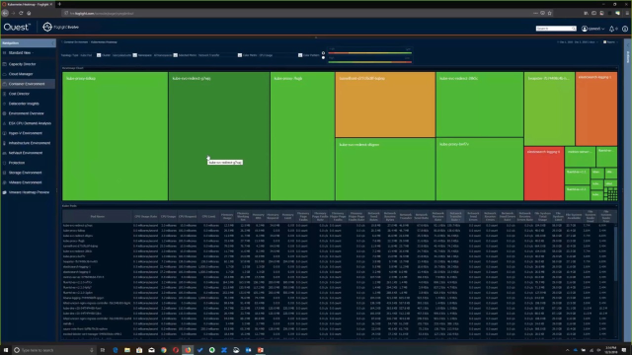Image resolution: width=632 pixels, height=355 pixels.
Task: Click the Quest logo
Action: [x=17, y=27]
